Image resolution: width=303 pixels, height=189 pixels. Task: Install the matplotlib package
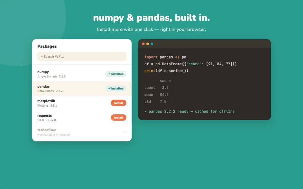tap(118, 103)
